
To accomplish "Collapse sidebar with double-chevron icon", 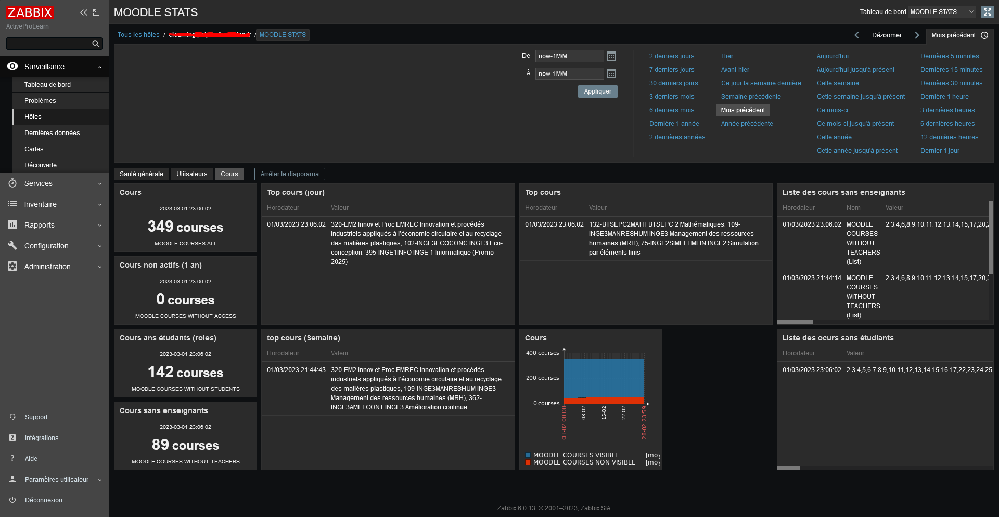I will pyautogui.click(x=83, y=12).
